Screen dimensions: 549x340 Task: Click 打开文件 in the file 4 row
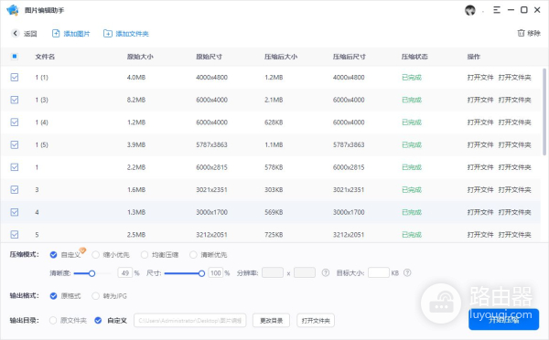[480, 212]
